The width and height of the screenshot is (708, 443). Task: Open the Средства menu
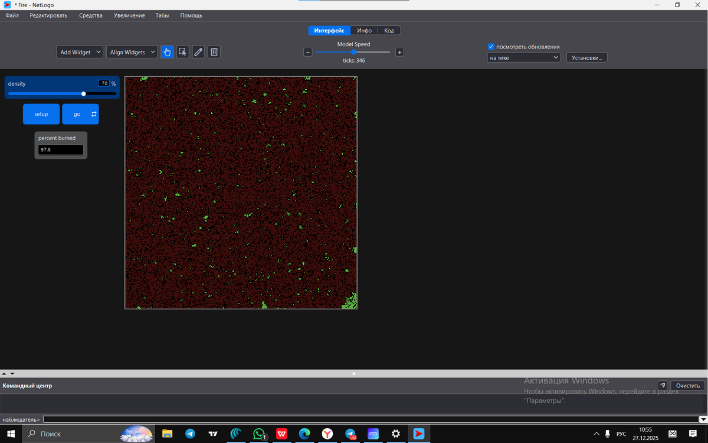91,15
